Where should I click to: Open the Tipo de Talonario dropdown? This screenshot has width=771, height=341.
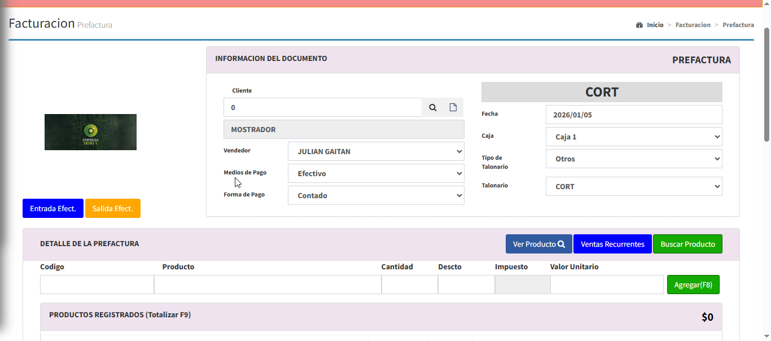633,159
